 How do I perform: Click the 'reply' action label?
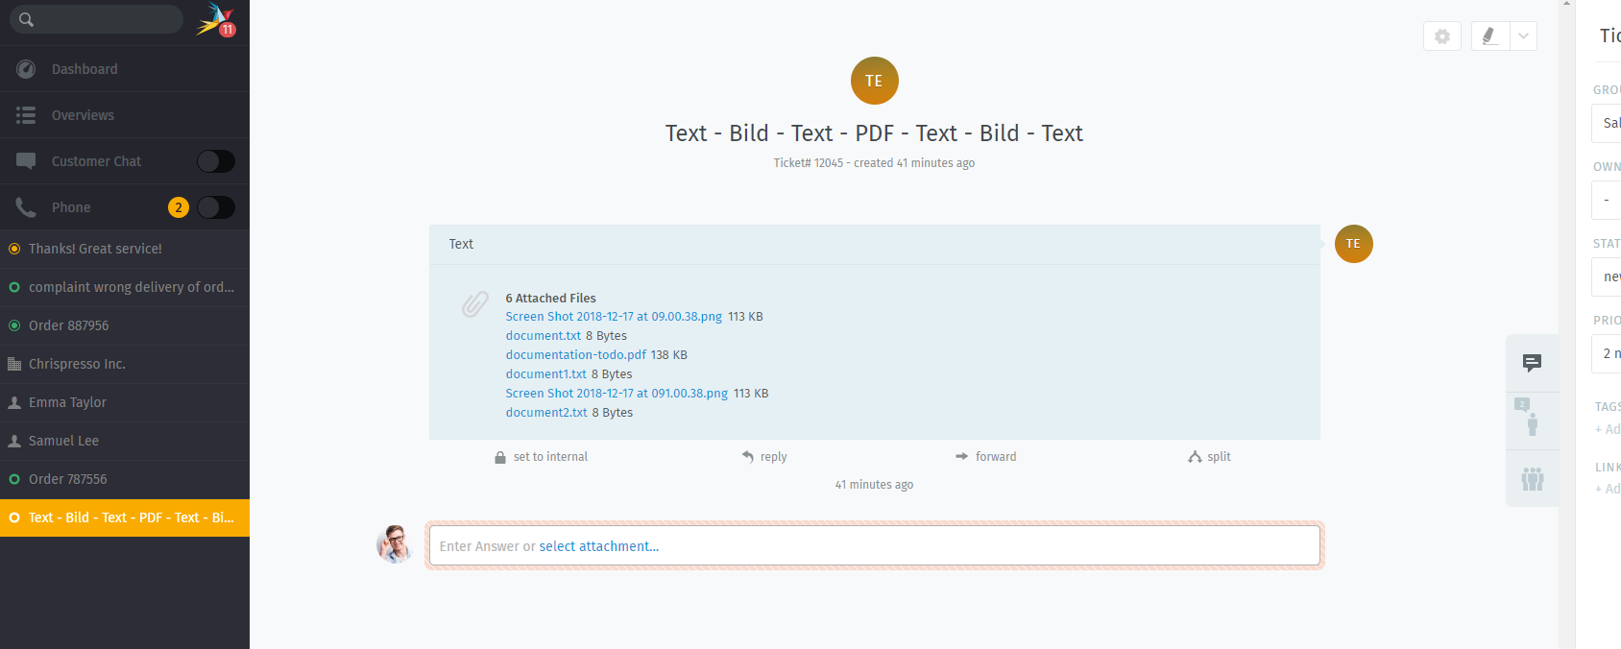774,457
